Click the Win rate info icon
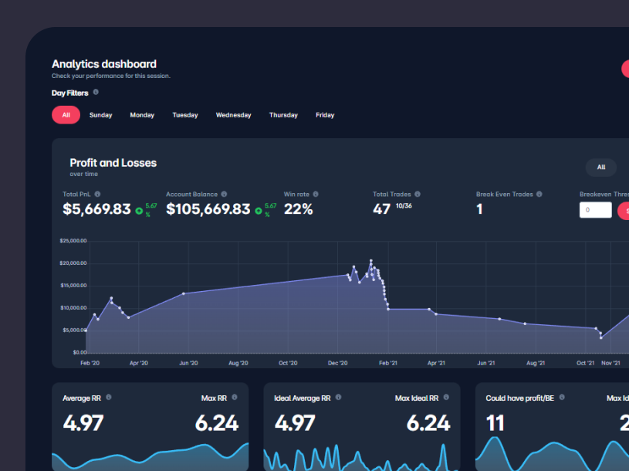 coord(316,195)
